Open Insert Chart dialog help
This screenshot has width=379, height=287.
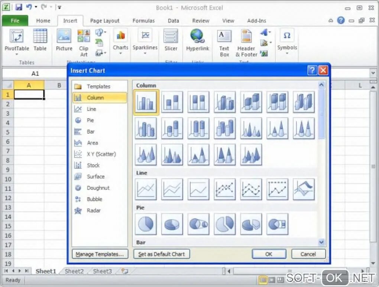(312, 70)
